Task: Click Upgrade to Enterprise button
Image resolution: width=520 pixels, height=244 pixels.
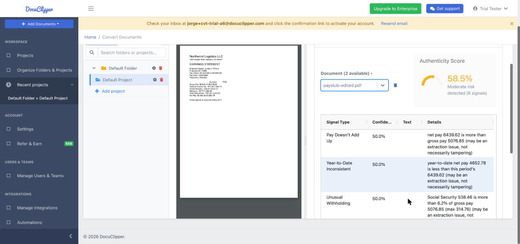Action: click(x=395, y=9)
